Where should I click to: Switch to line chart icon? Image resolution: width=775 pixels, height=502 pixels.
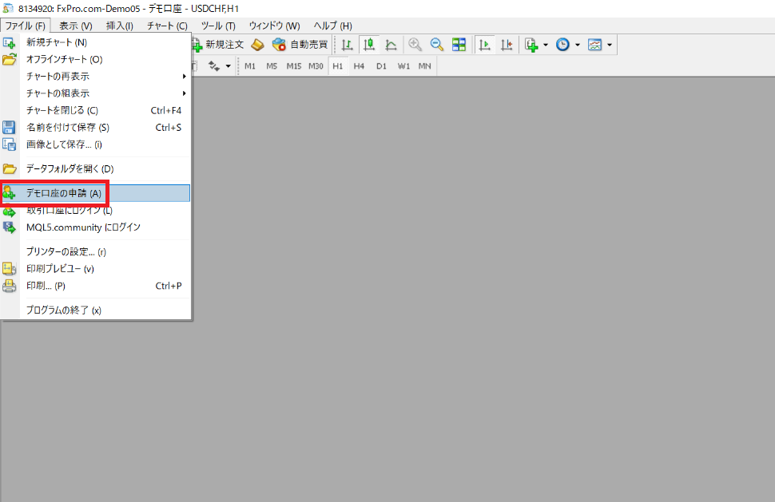point(391,45)
